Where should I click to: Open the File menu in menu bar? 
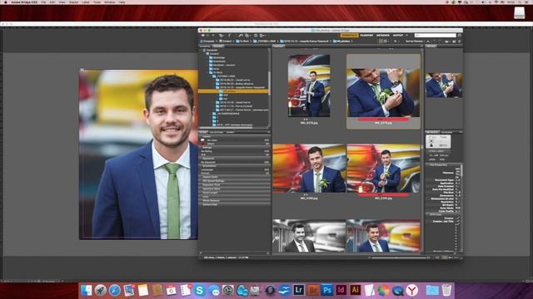[43, 2]
